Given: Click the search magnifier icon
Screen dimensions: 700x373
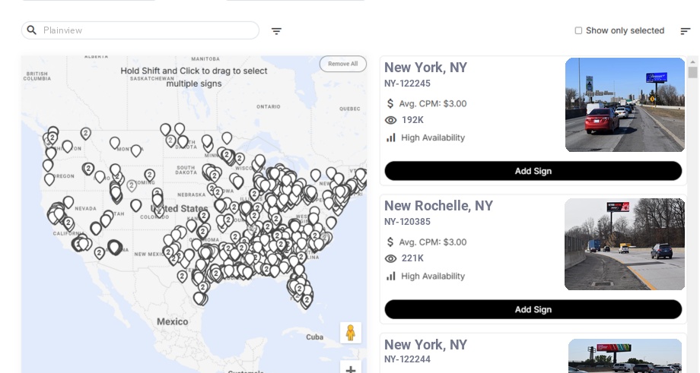Looking at the screenshot, I should tap(32, 30).
